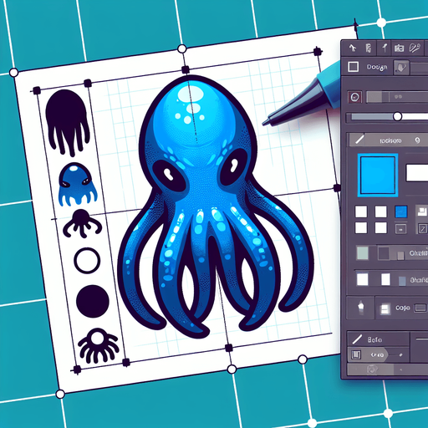Screen dimensions: 428x428
Task: Click the circle icon in the red square
Action: (355, 97)
